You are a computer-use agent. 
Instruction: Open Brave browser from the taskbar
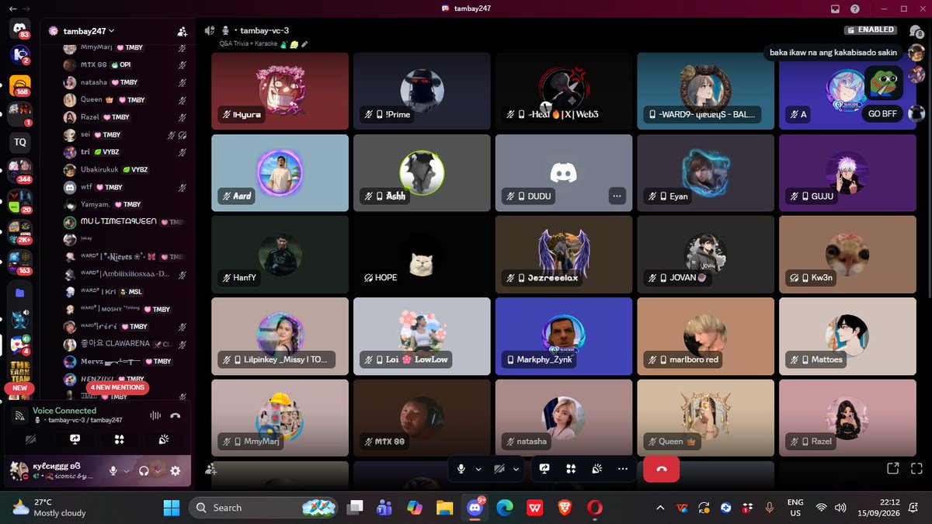click(565, 508)
